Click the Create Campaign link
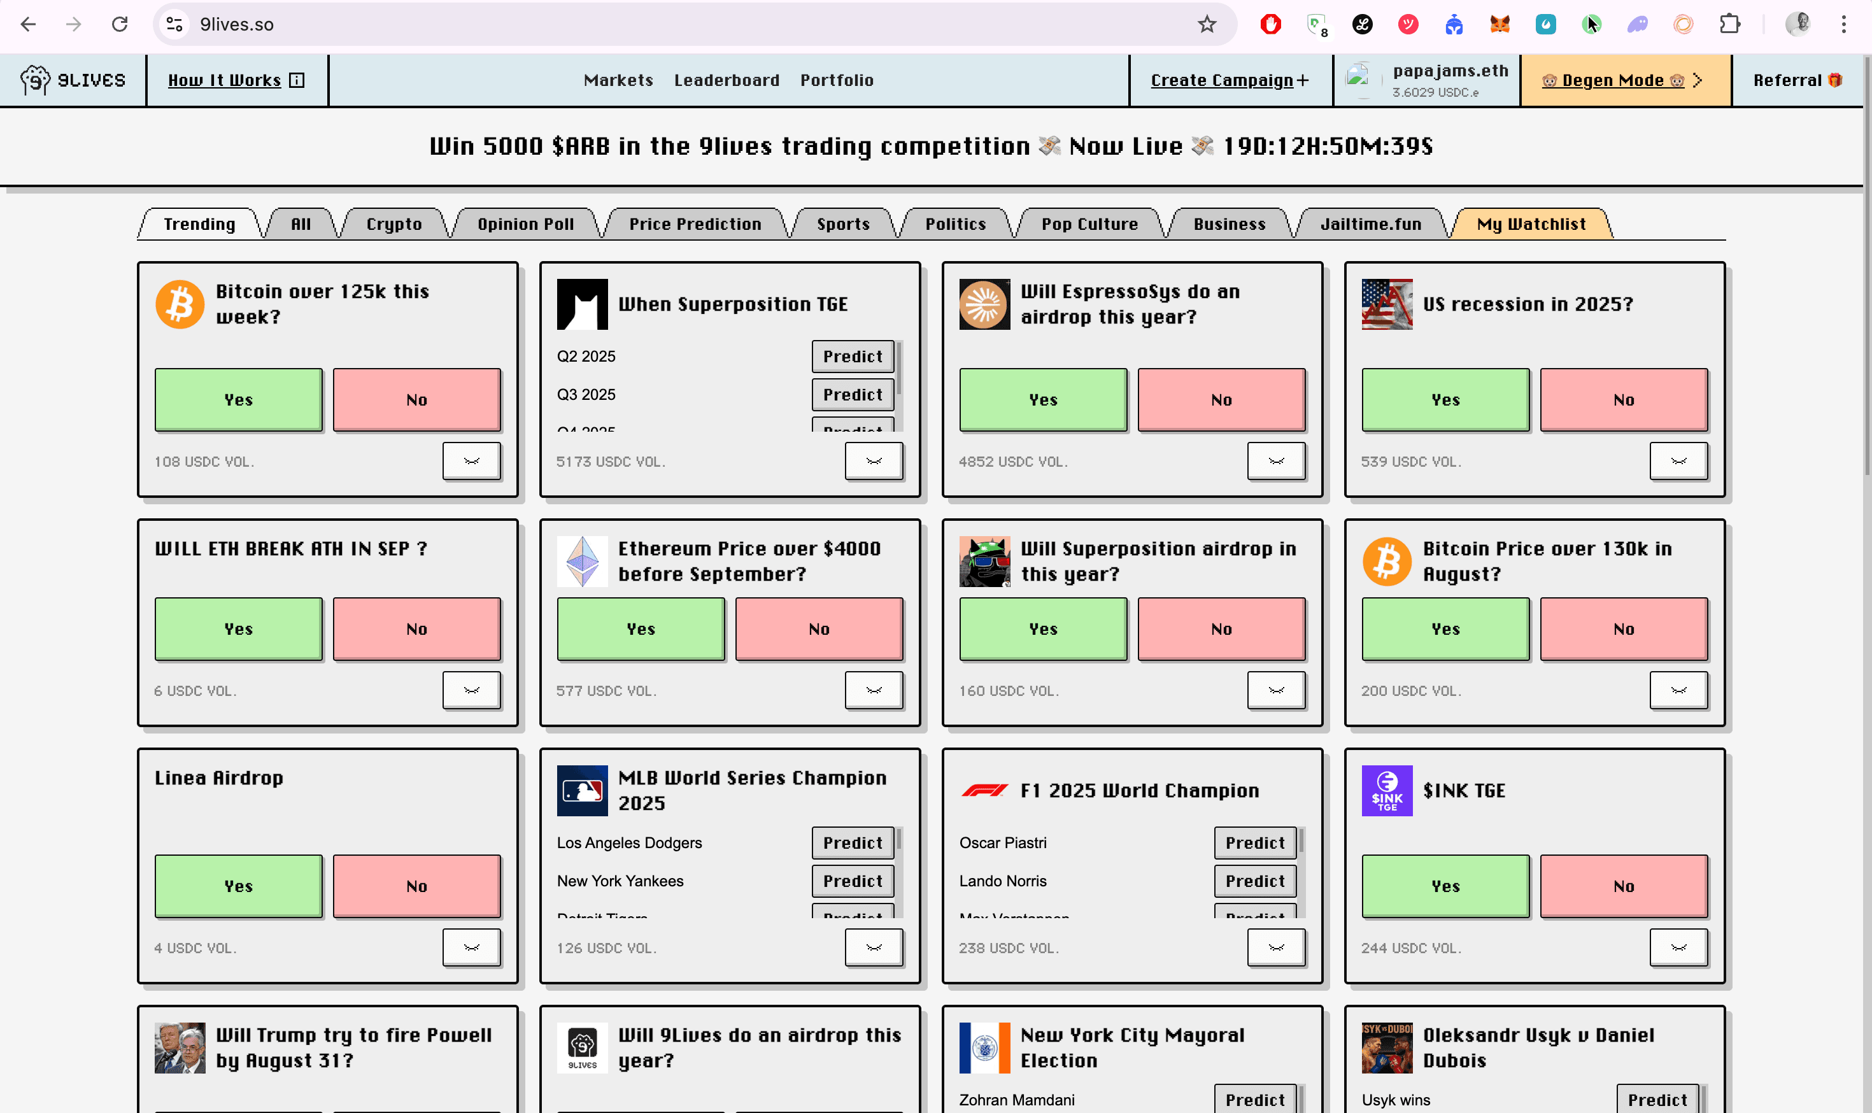Viewport: 1872px width, 1113px height. (x=1230, y=80)
